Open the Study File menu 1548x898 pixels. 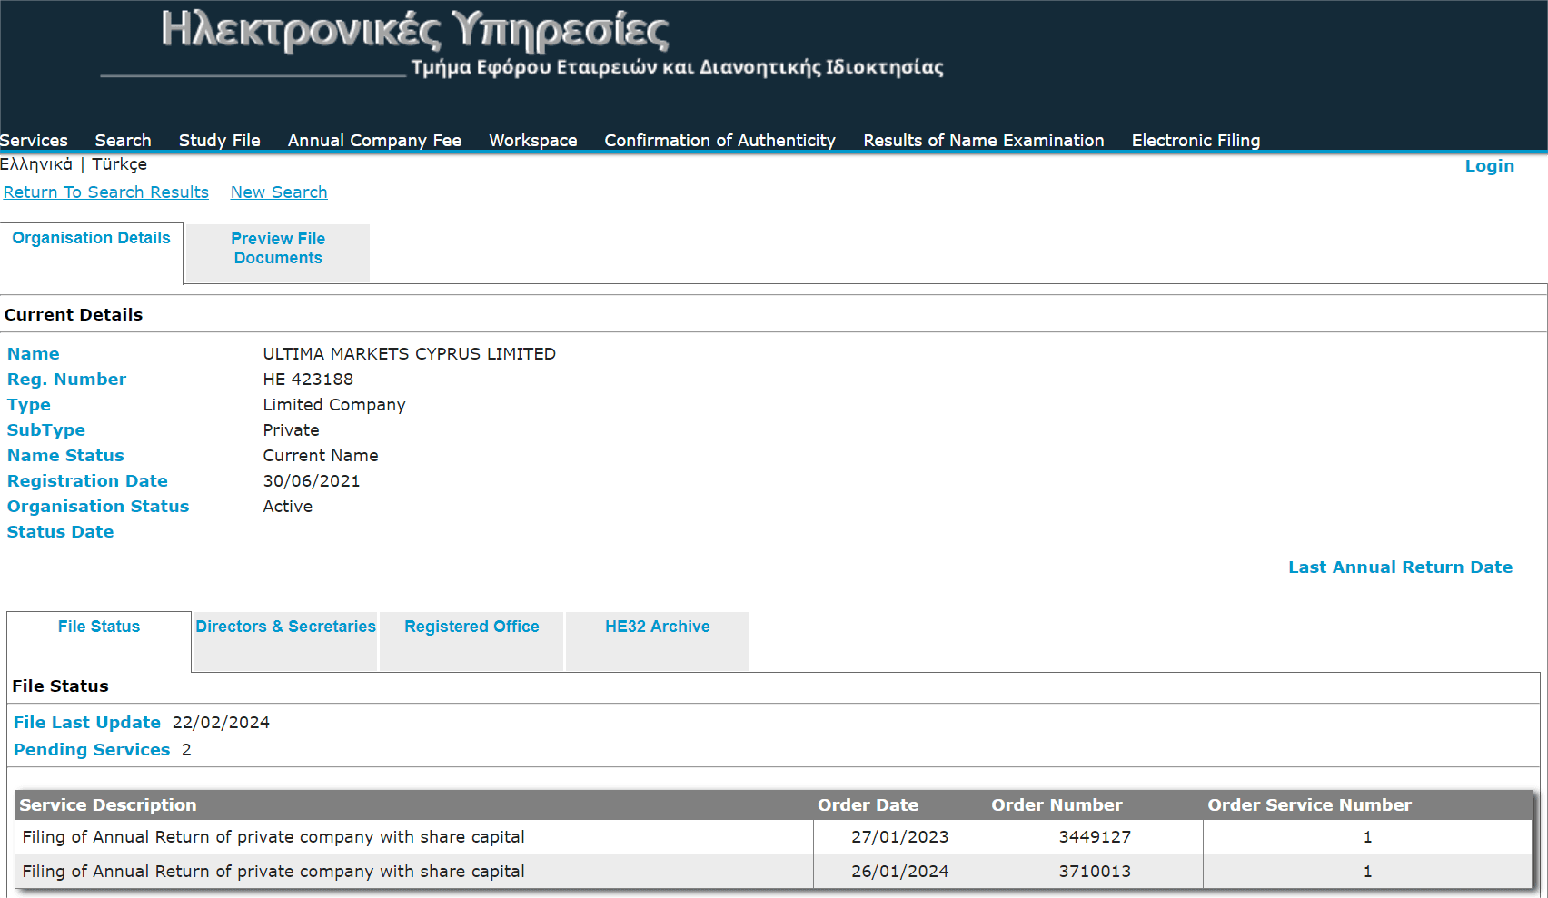(x=219, y=140)
